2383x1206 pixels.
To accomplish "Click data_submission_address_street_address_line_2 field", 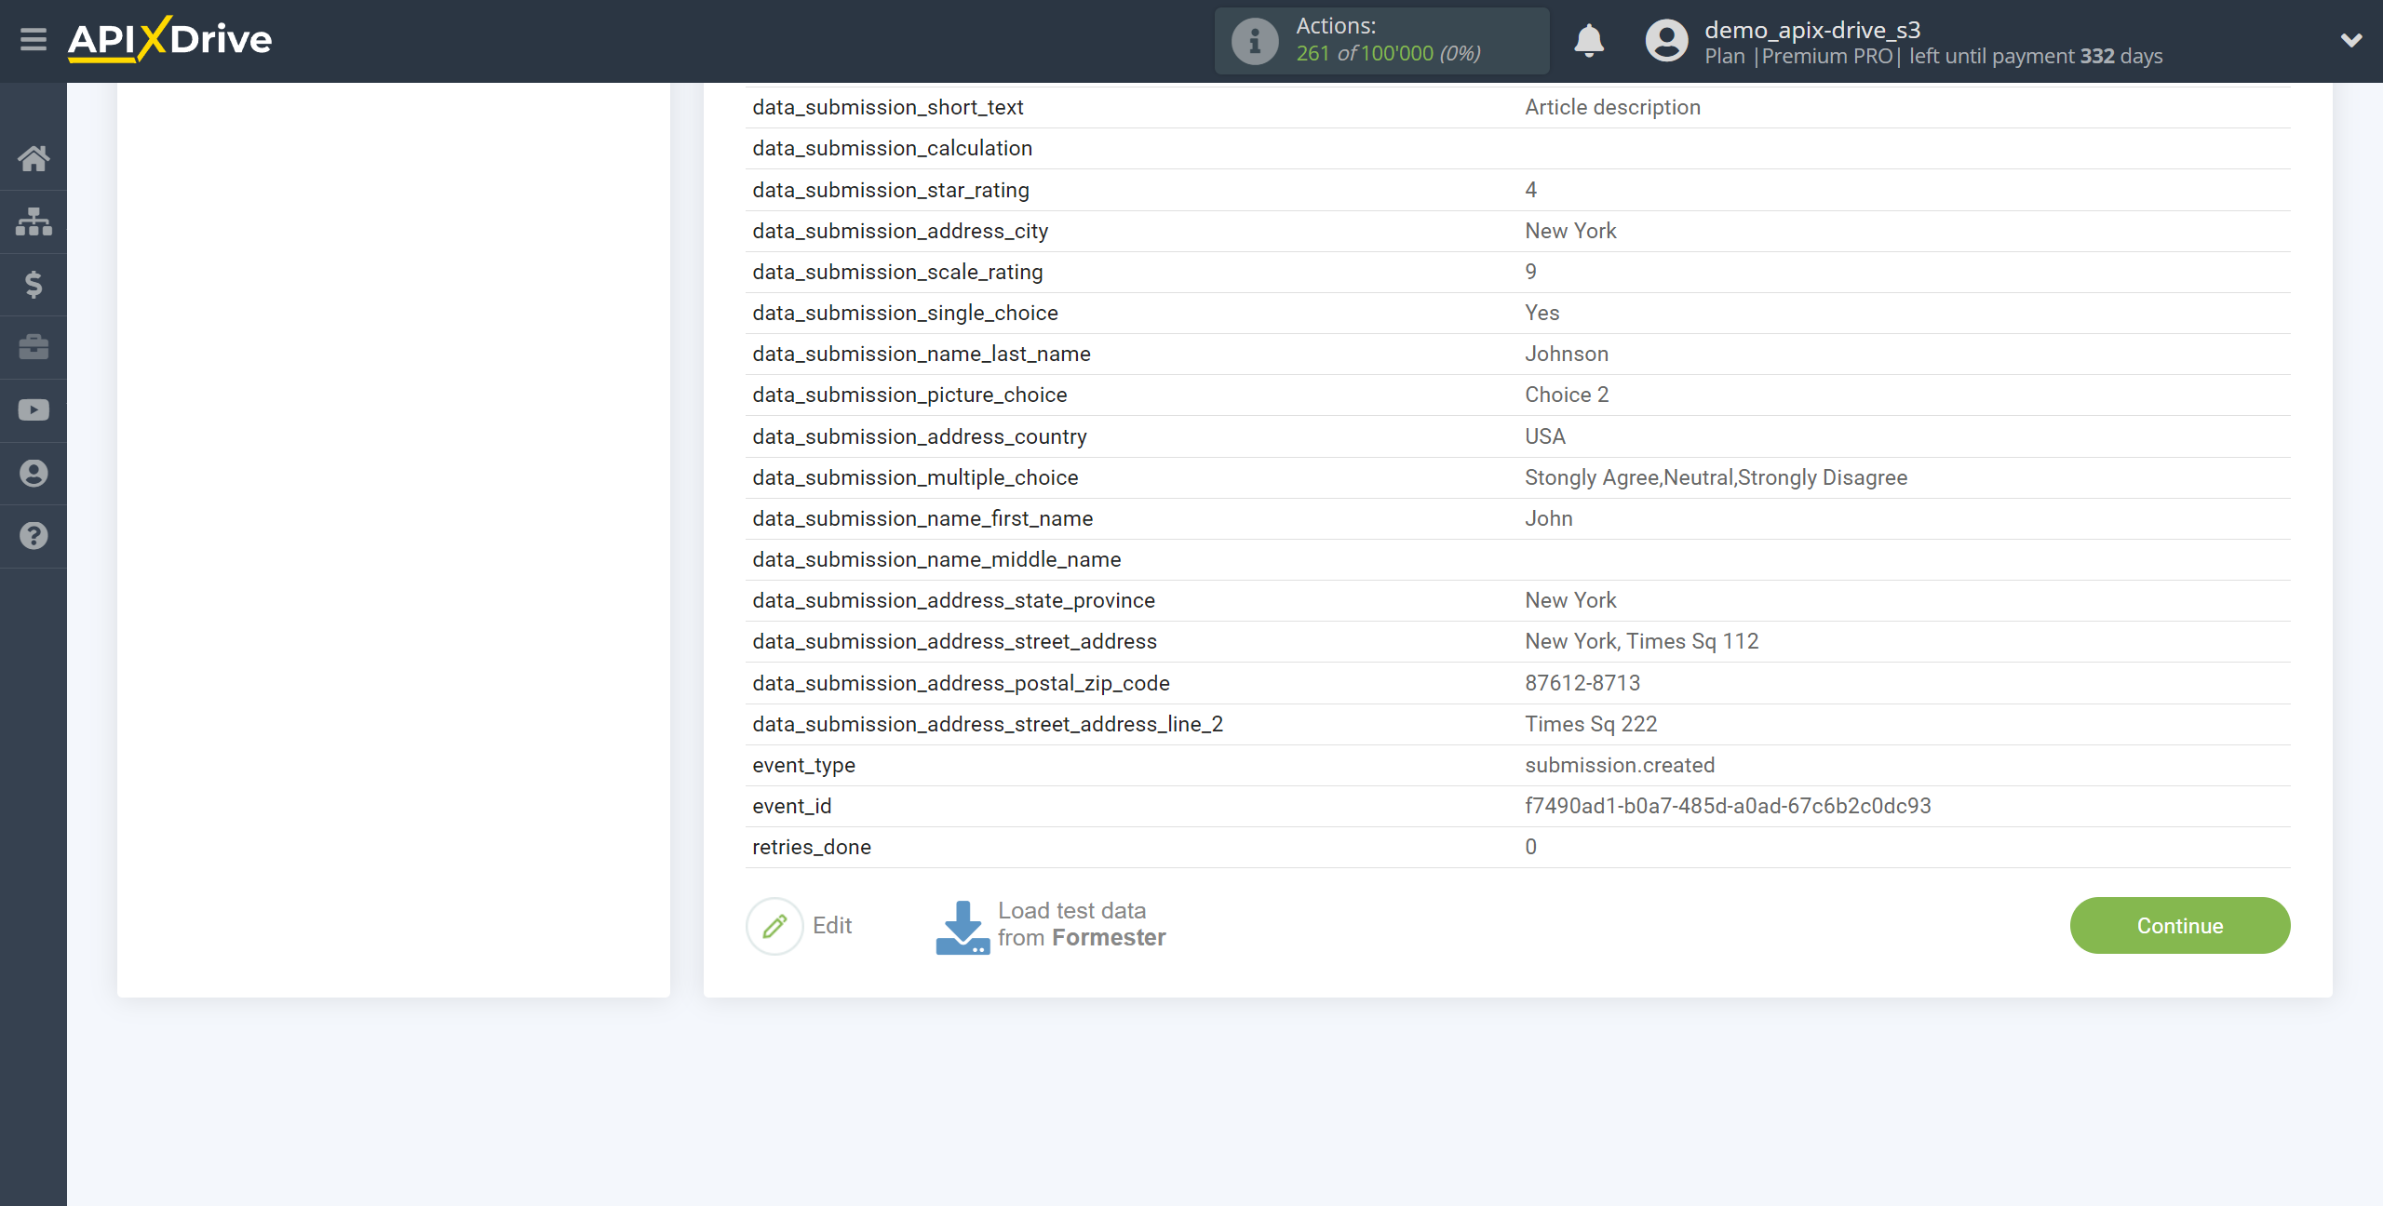I will (x=988, y=724).
